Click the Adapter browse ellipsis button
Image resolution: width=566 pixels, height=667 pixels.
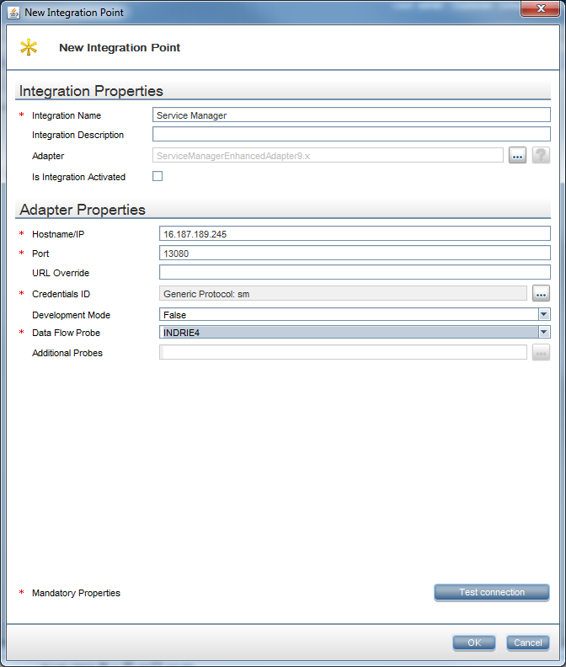click(517, 155)
